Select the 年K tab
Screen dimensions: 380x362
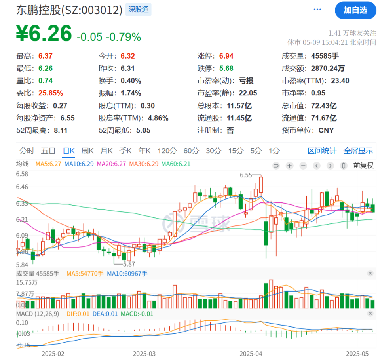(x=144, y=151)
